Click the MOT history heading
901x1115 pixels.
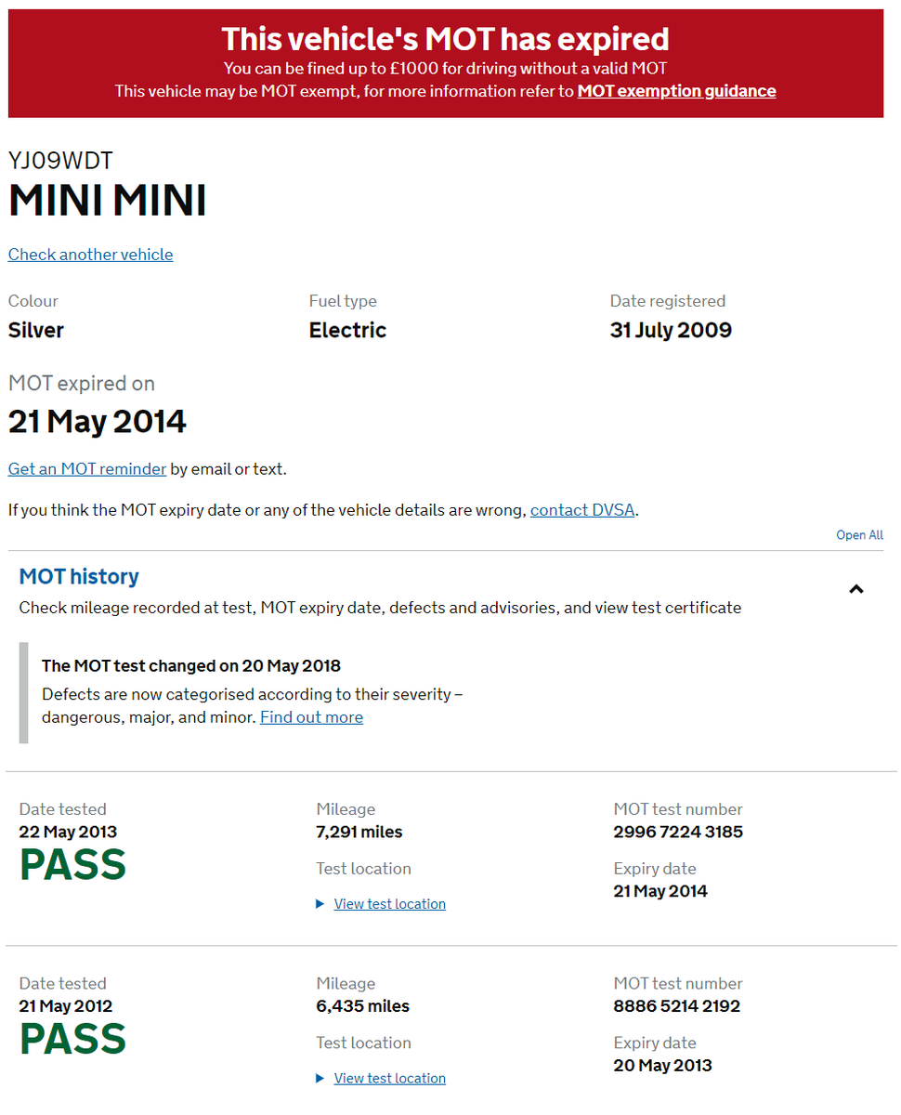(79, 576)
